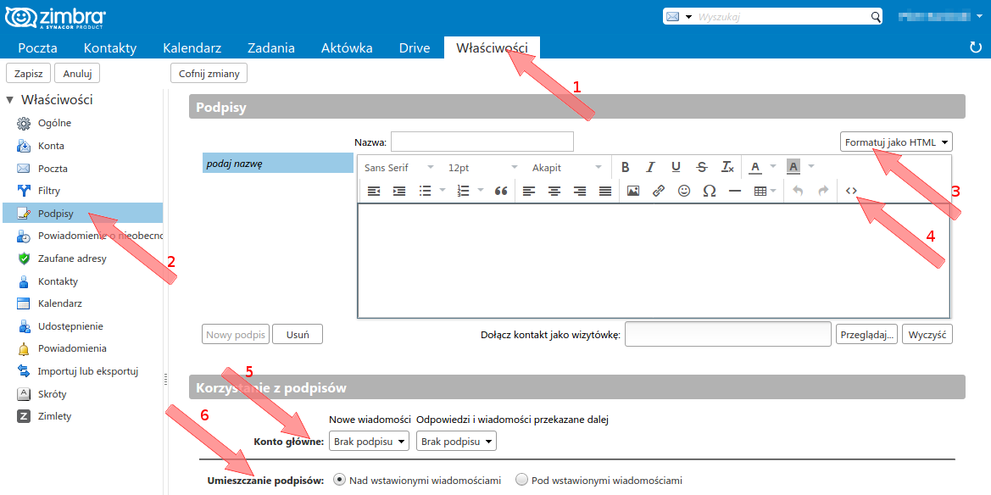Switch to the Kalendarz tab

point(192,47)
